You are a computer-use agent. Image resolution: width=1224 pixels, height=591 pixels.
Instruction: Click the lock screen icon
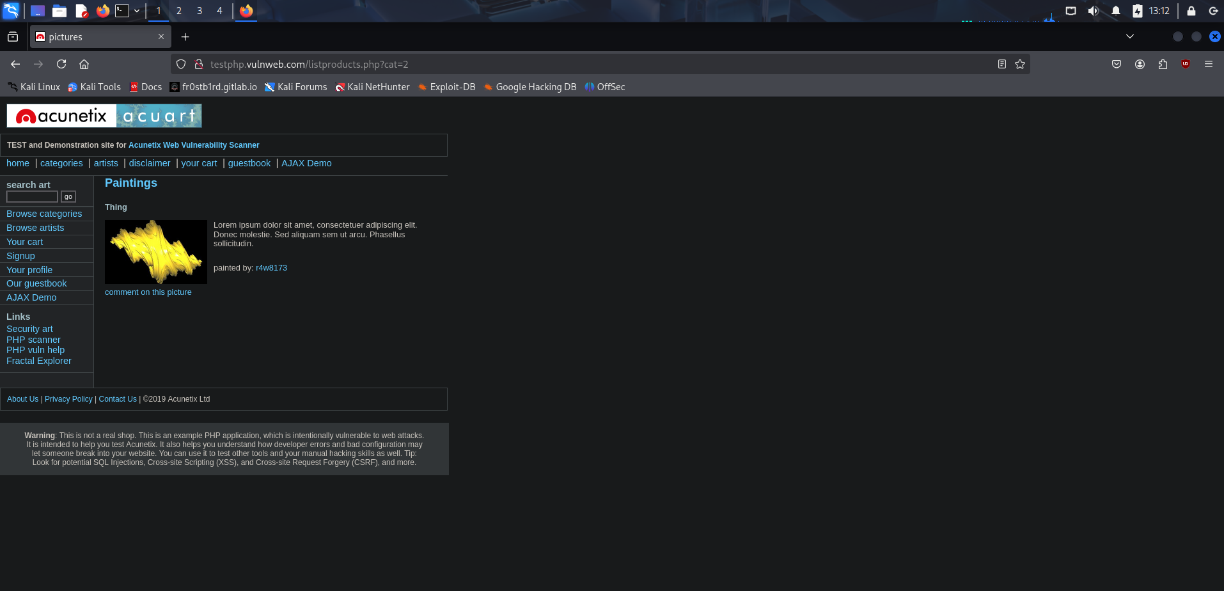1191,11
